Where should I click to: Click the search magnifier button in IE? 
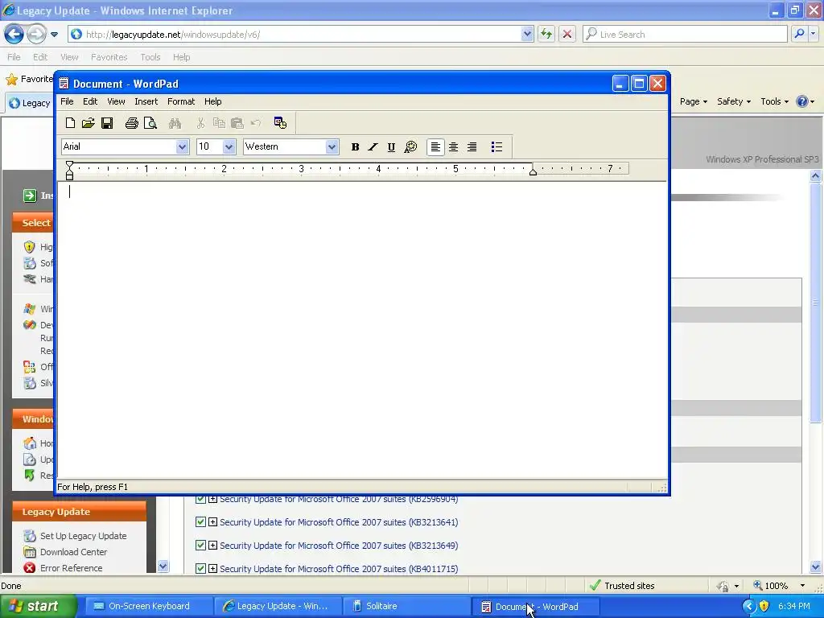[799, 35]
